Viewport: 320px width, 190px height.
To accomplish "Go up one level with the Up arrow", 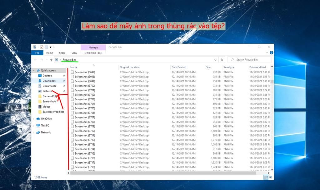I will [x=51, y=60].
